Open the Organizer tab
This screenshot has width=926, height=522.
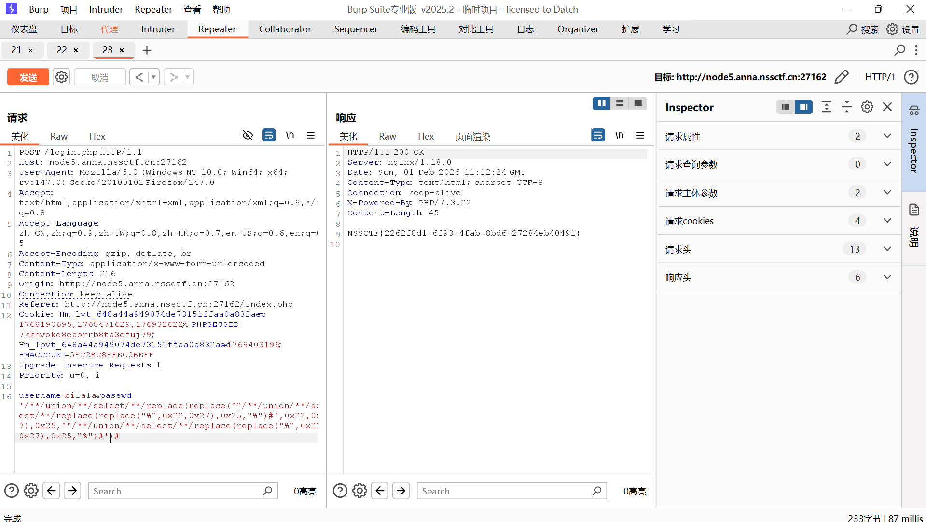(x=578, y=29)
